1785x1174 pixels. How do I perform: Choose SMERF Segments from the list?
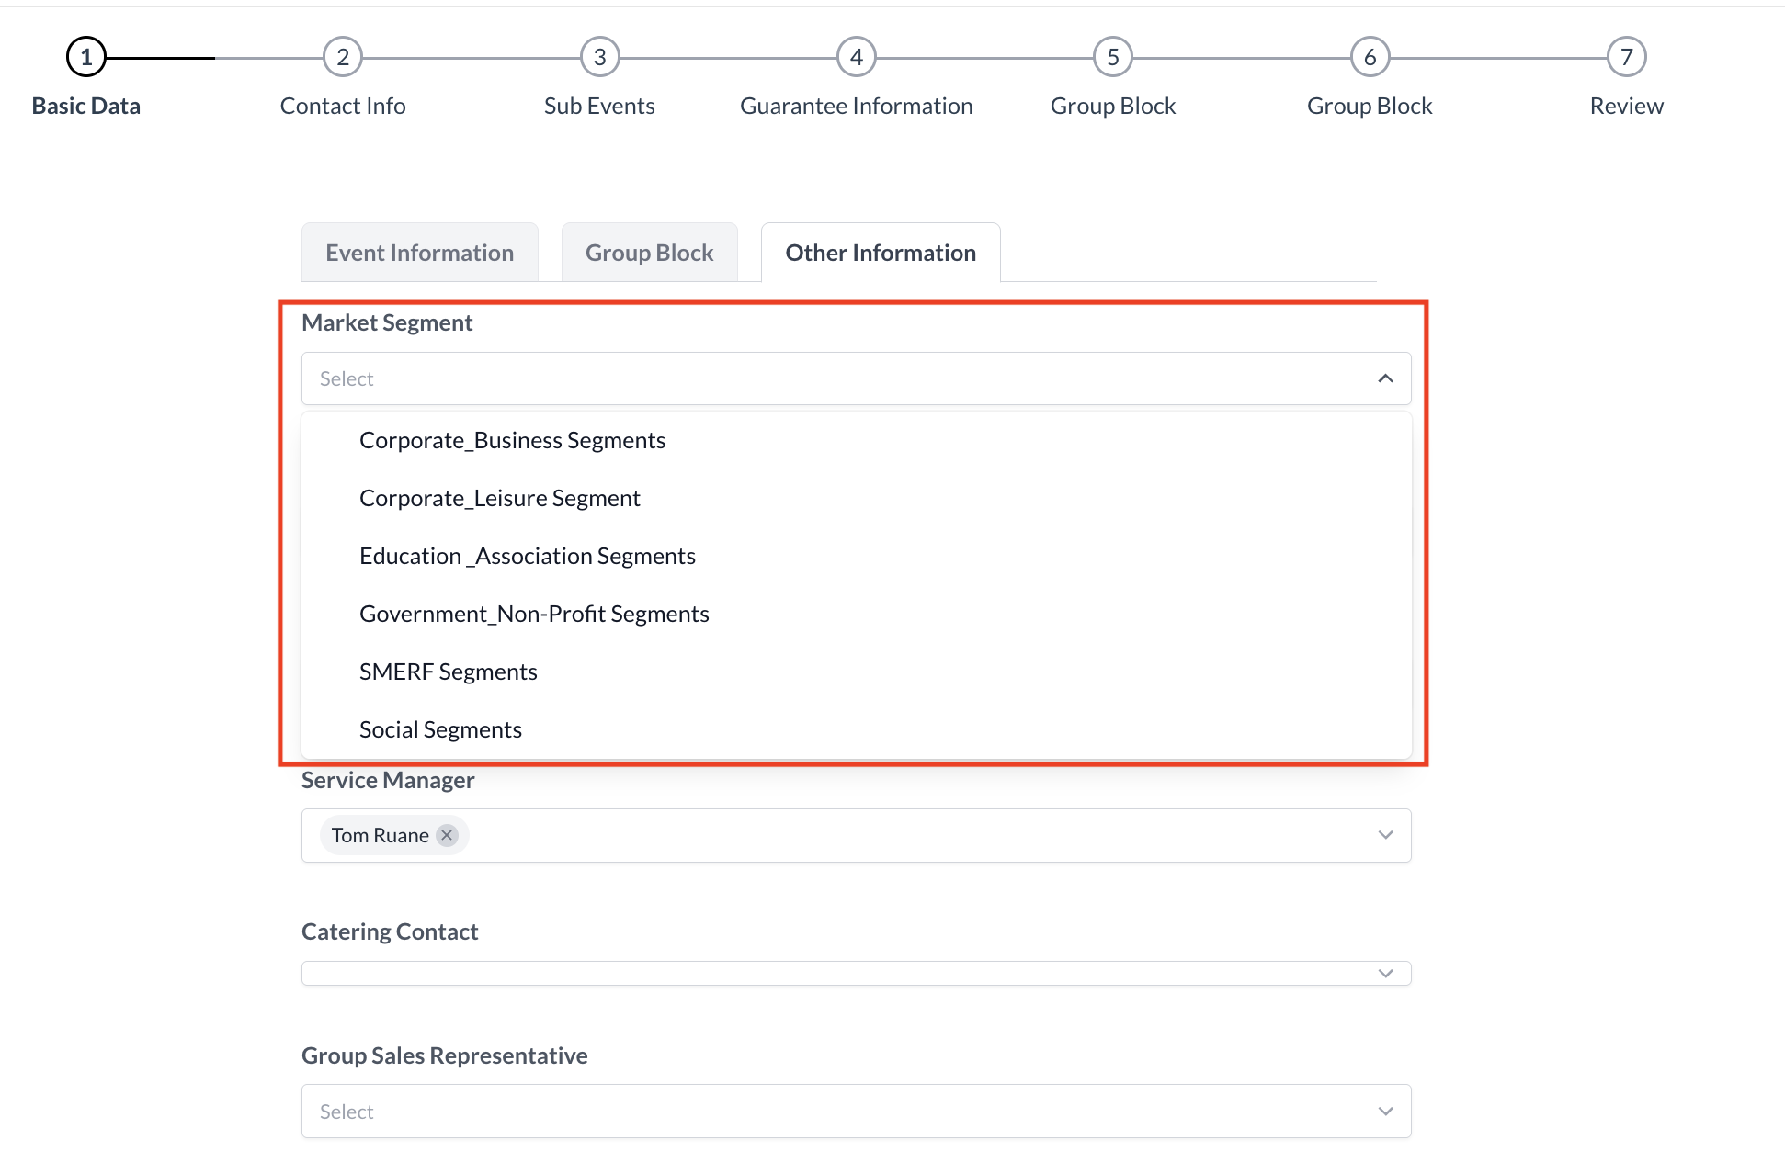[x=449, y=671]
